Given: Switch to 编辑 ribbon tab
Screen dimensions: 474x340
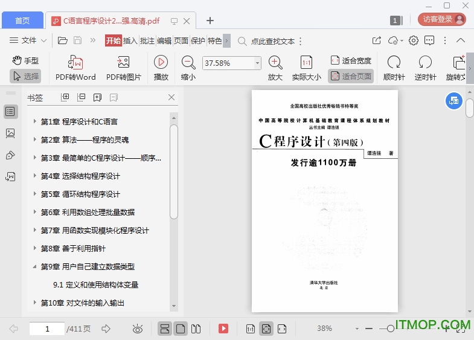Looking at the screenshot, I should click(x=164, y=40).
